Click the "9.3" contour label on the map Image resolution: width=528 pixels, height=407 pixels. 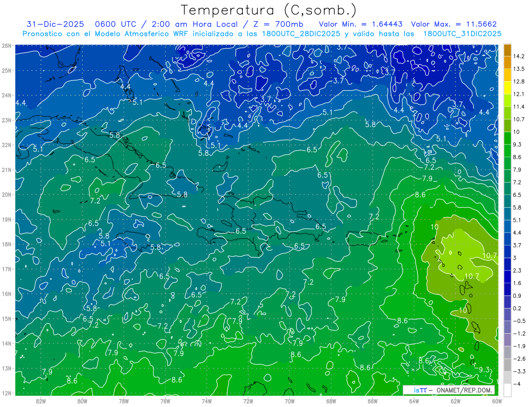[x=484, y=369]
